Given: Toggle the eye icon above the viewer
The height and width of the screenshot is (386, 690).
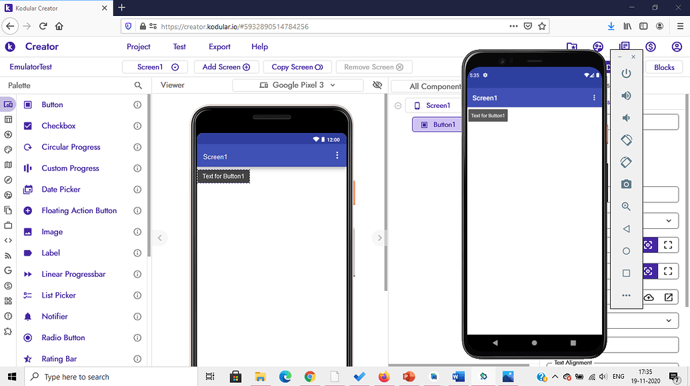Looking at the screenshot, I should pos(377,85).
